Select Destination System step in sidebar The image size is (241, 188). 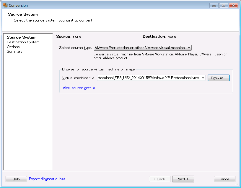click(23, 42)
